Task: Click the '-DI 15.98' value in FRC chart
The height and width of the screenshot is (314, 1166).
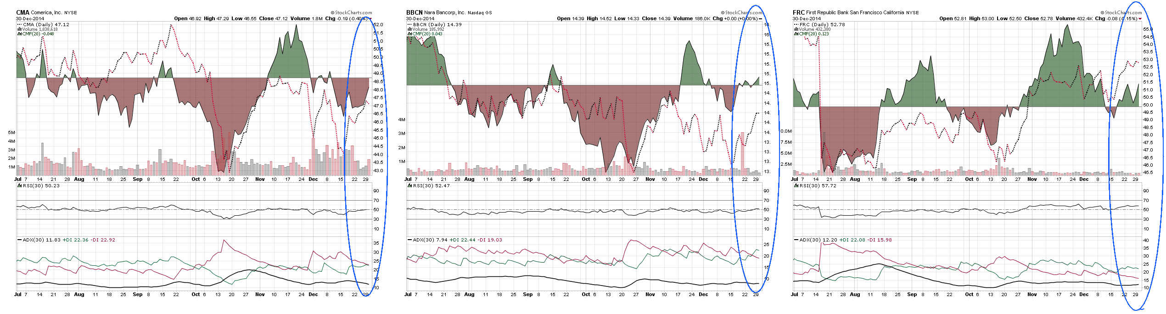Action: point(879,240)
